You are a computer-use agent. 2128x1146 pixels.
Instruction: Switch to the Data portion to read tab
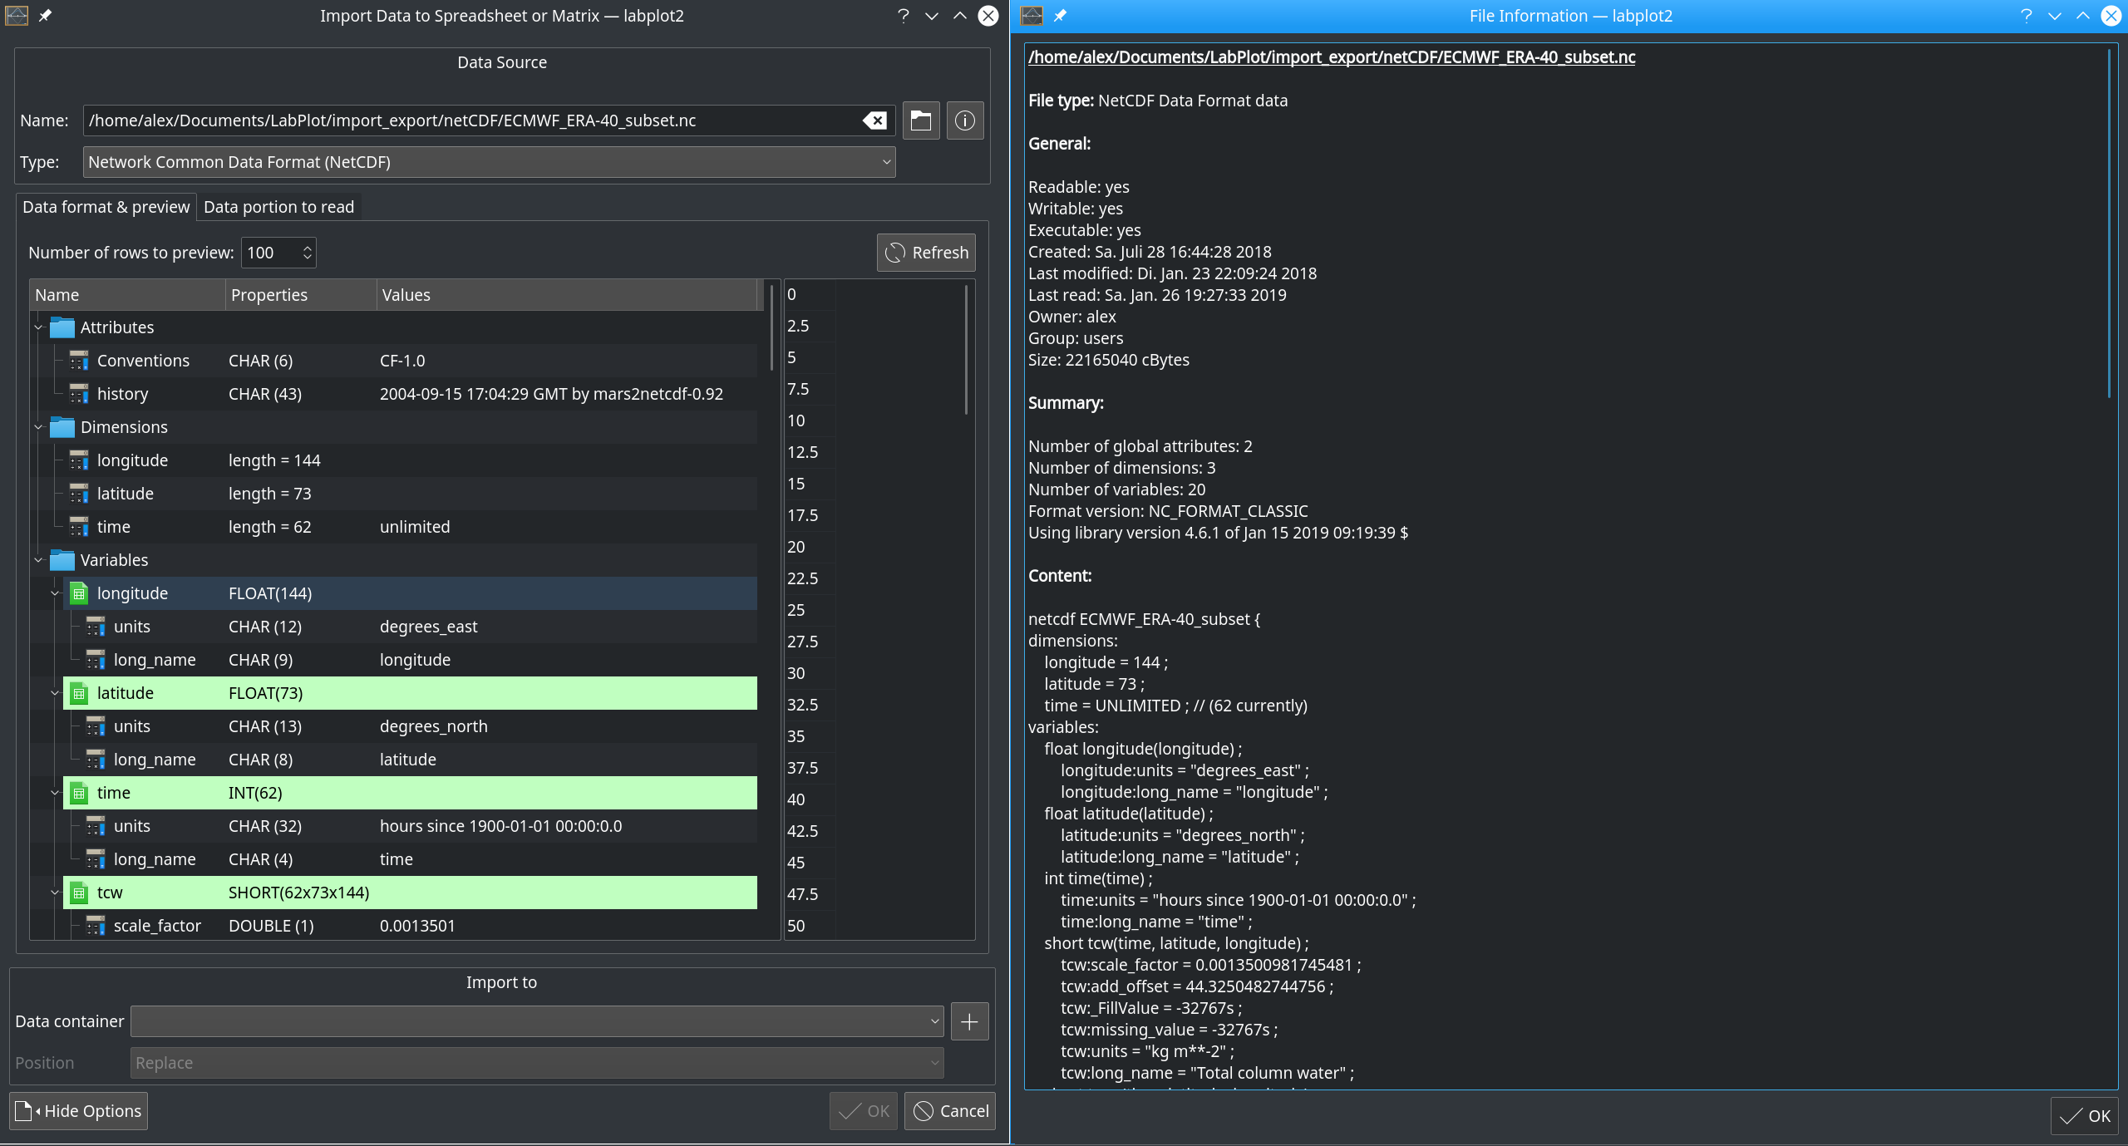tap(278, 207)
